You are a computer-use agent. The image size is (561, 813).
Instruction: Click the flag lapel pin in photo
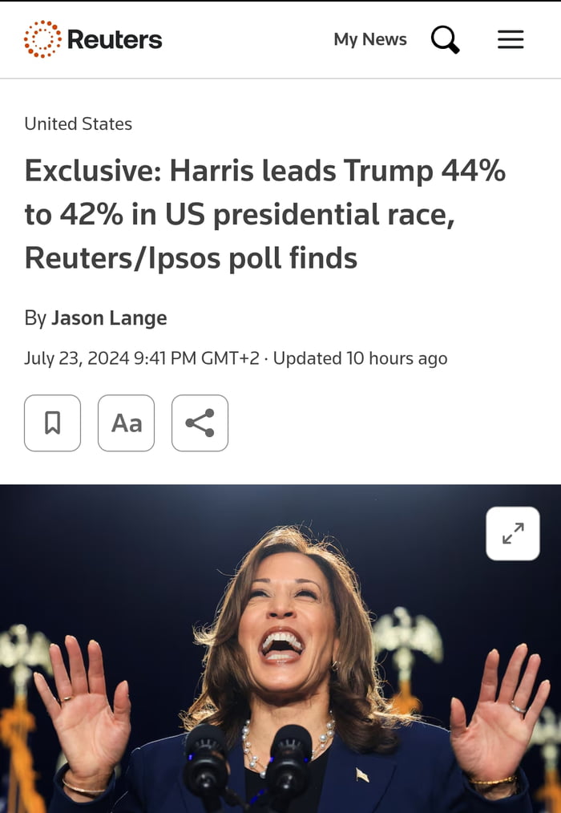pos(362,775)
